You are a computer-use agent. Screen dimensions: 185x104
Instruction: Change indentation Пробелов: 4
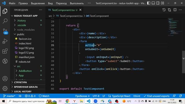pos(82,96)
